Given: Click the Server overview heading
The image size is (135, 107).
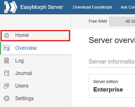Looking at the screenshot, I should pyautogui.click(x=112, y=40).
